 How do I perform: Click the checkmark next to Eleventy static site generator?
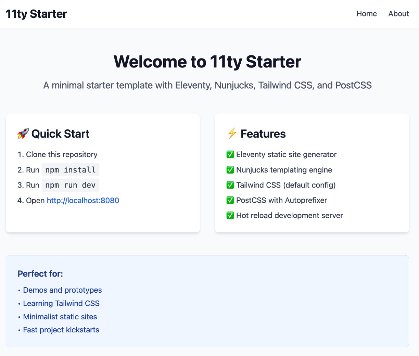pyautogui.click(x=230, y=154)
